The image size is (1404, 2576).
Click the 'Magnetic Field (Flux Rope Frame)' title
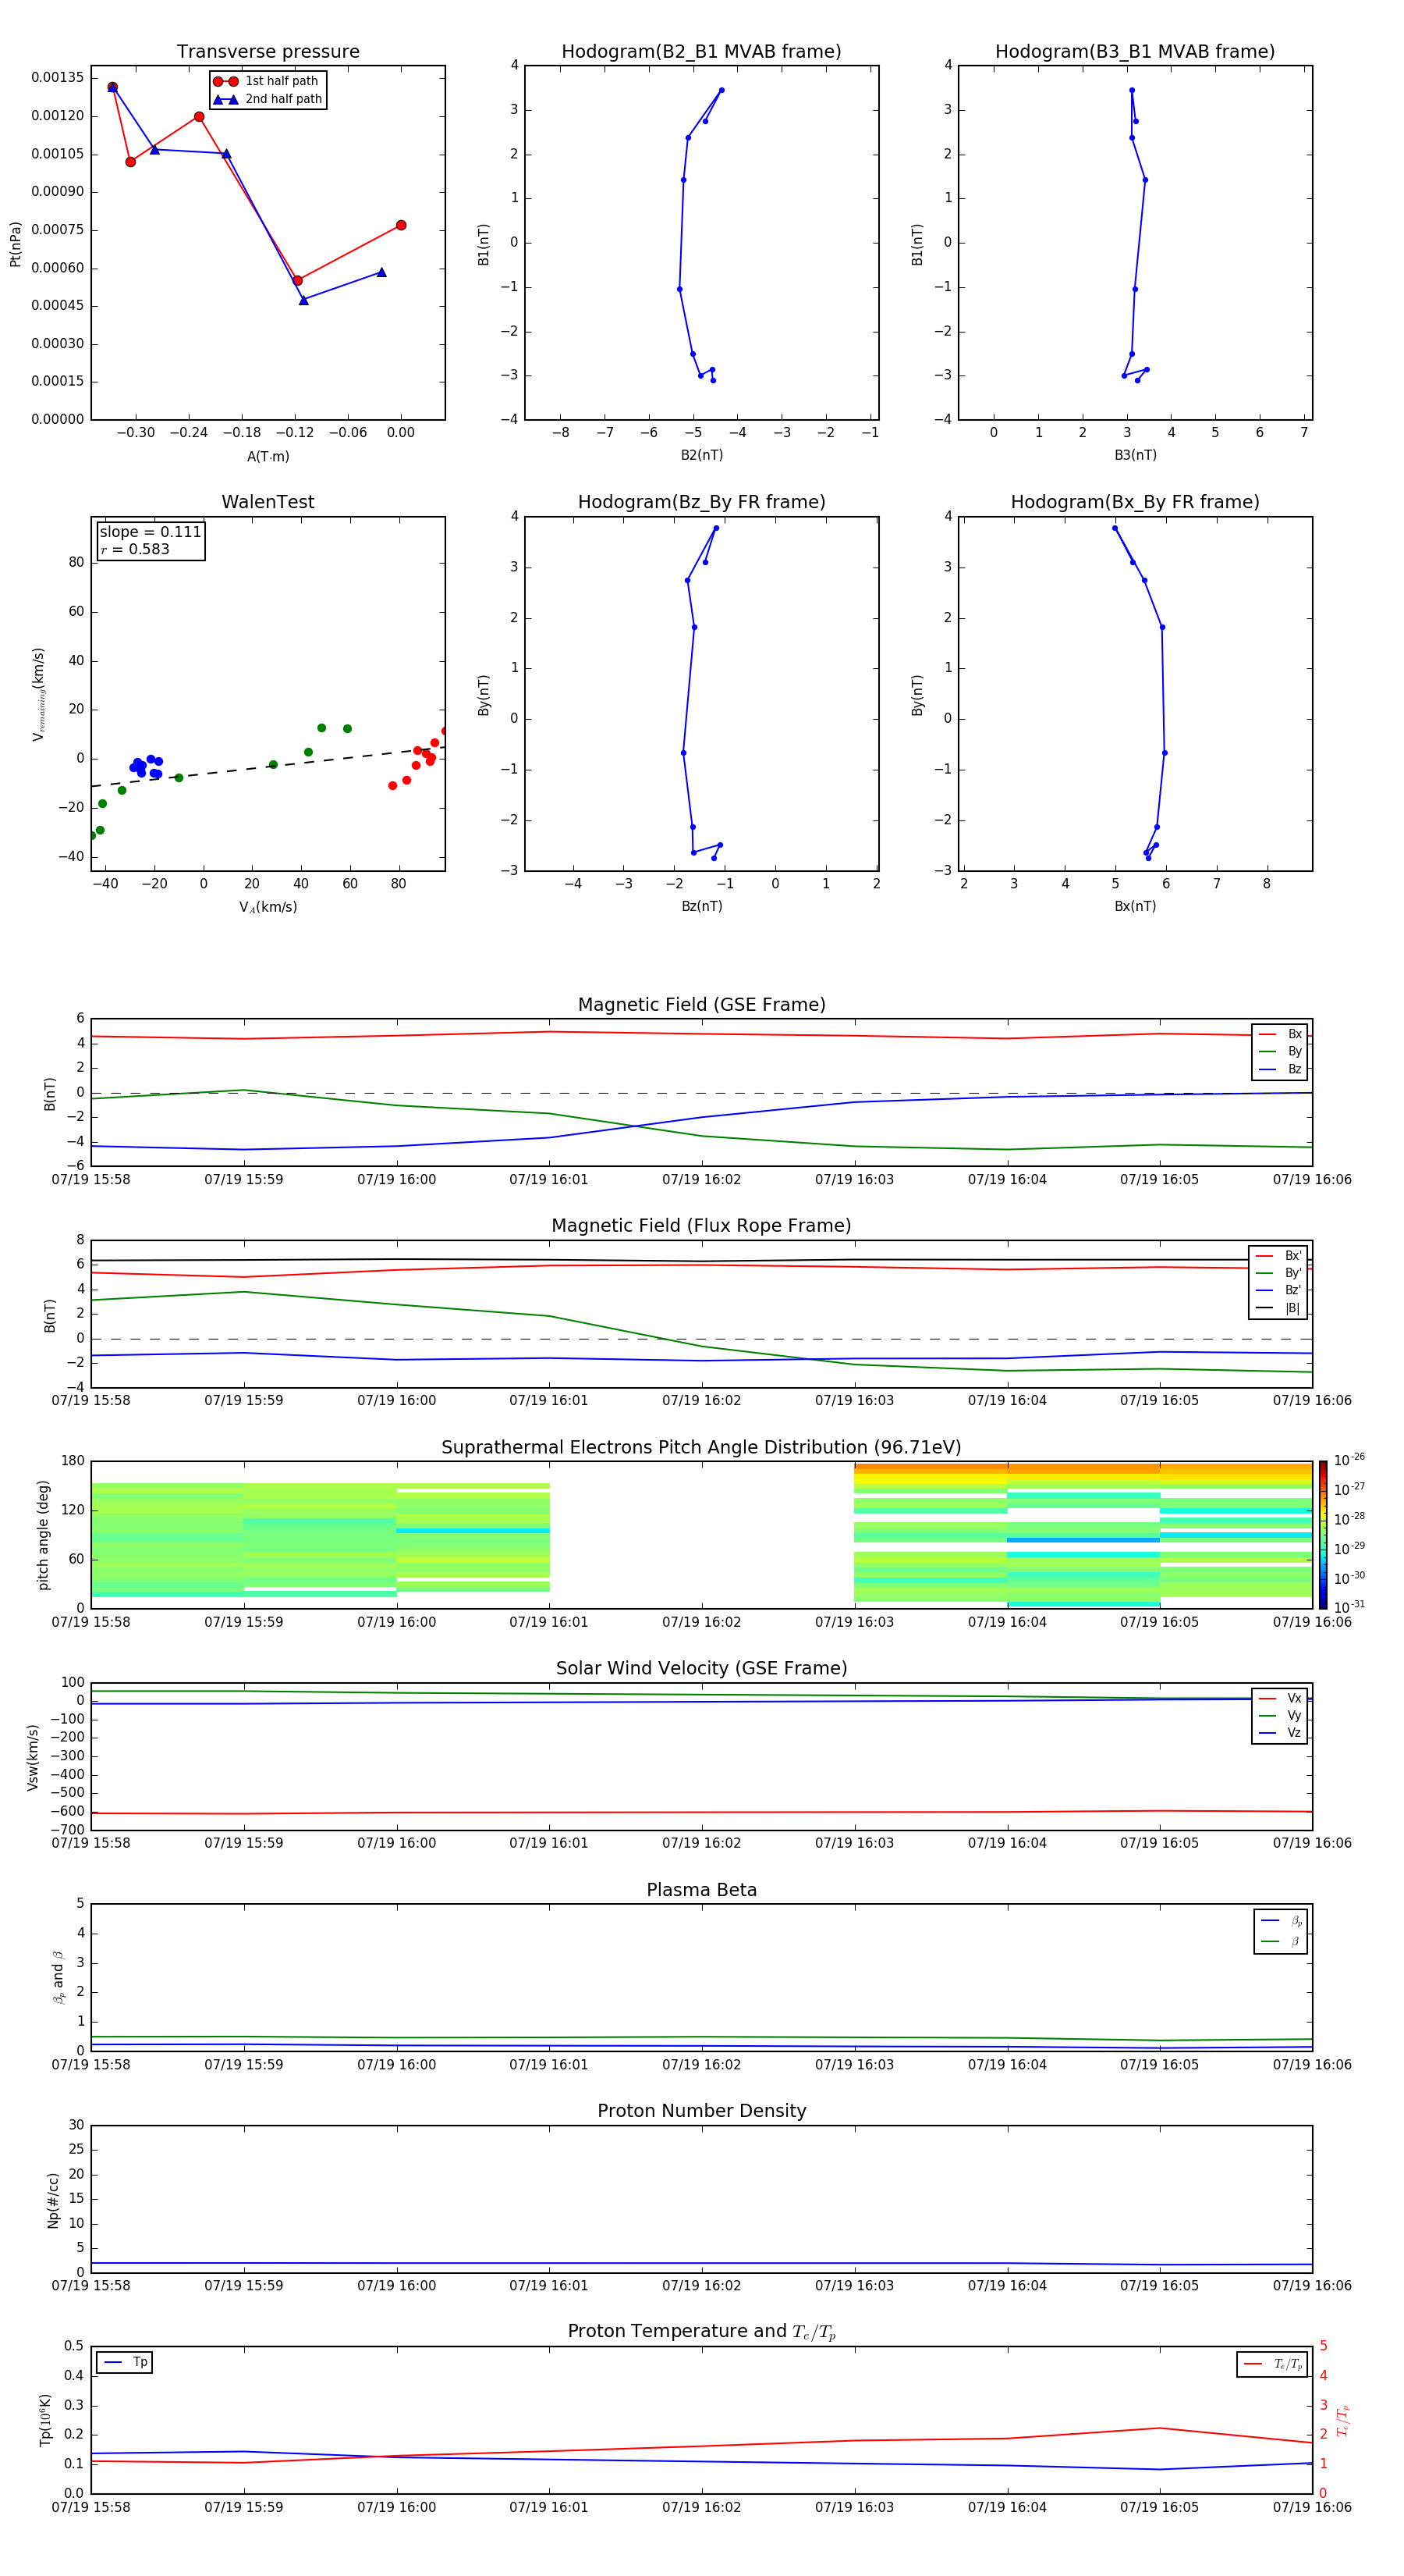coord(701,1226)
